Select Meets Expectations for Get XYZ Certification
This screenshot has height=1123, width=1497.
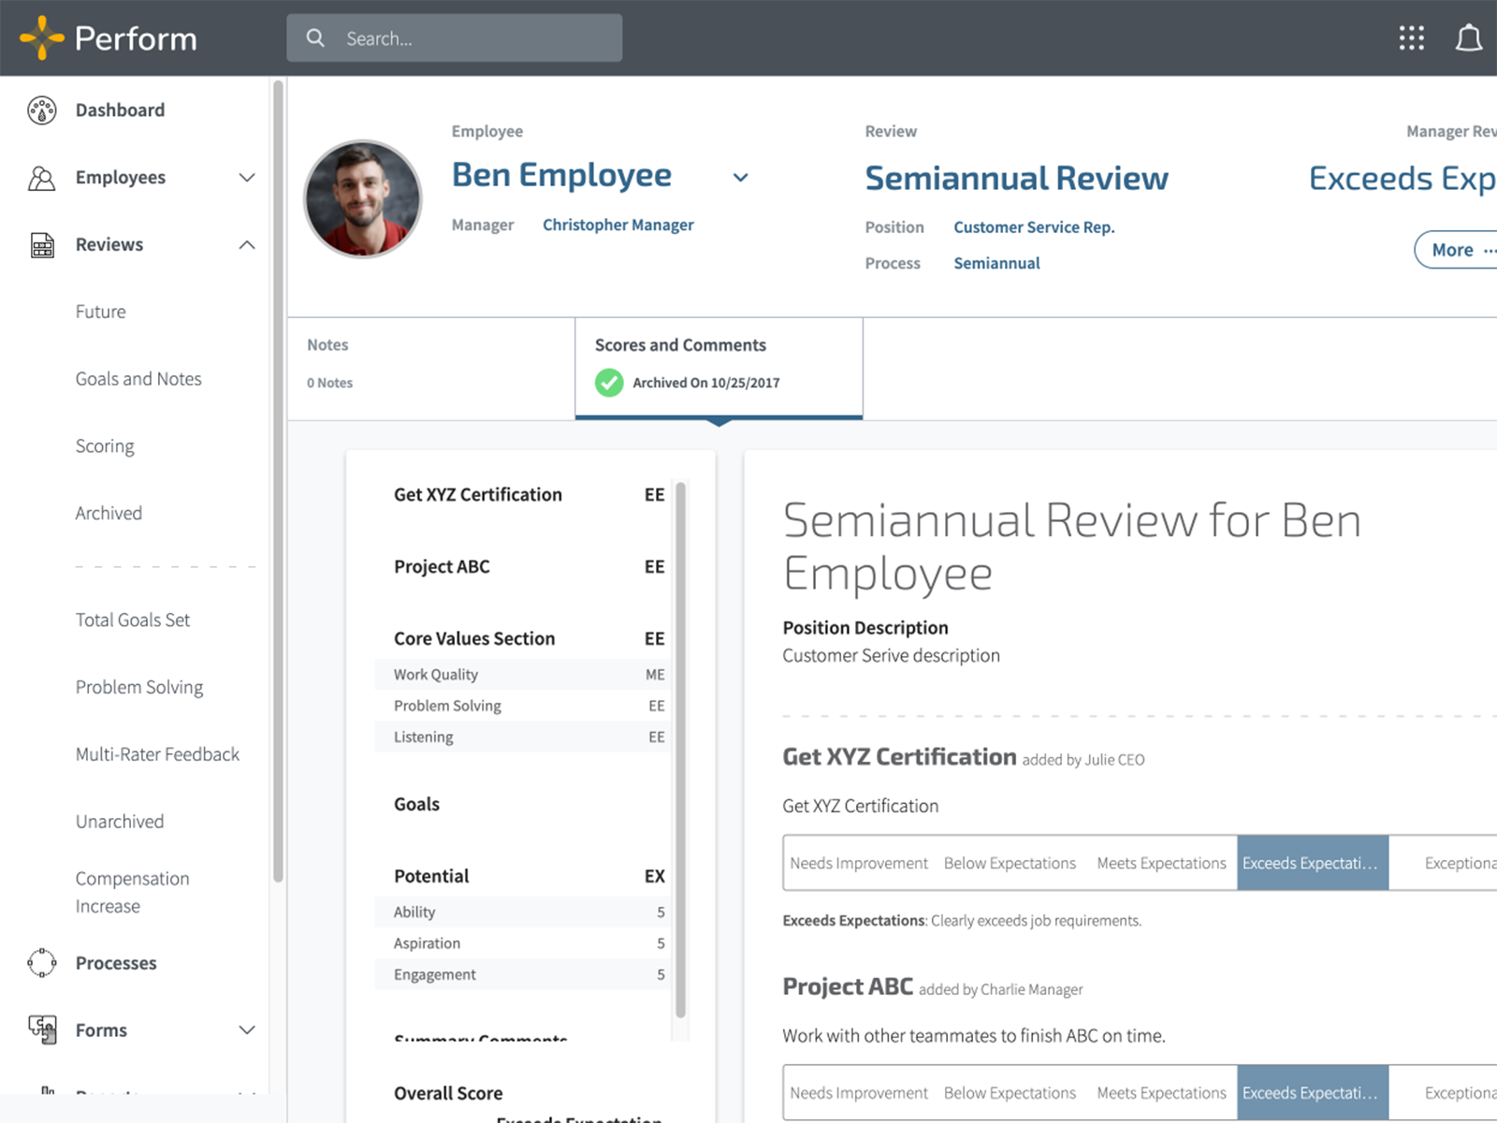click(x=1161, y=862)
